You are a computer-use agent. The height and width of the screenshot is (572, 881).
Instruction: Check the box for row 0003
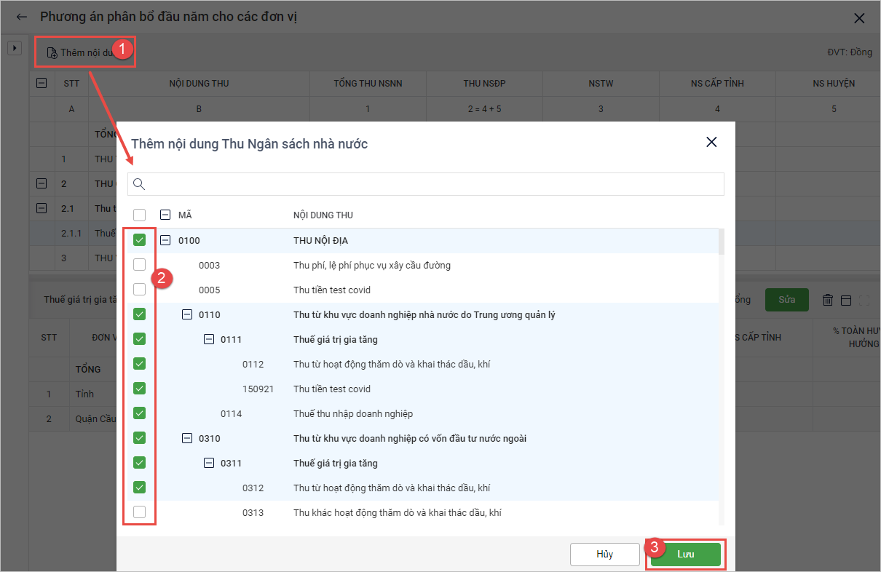(140, 265)
